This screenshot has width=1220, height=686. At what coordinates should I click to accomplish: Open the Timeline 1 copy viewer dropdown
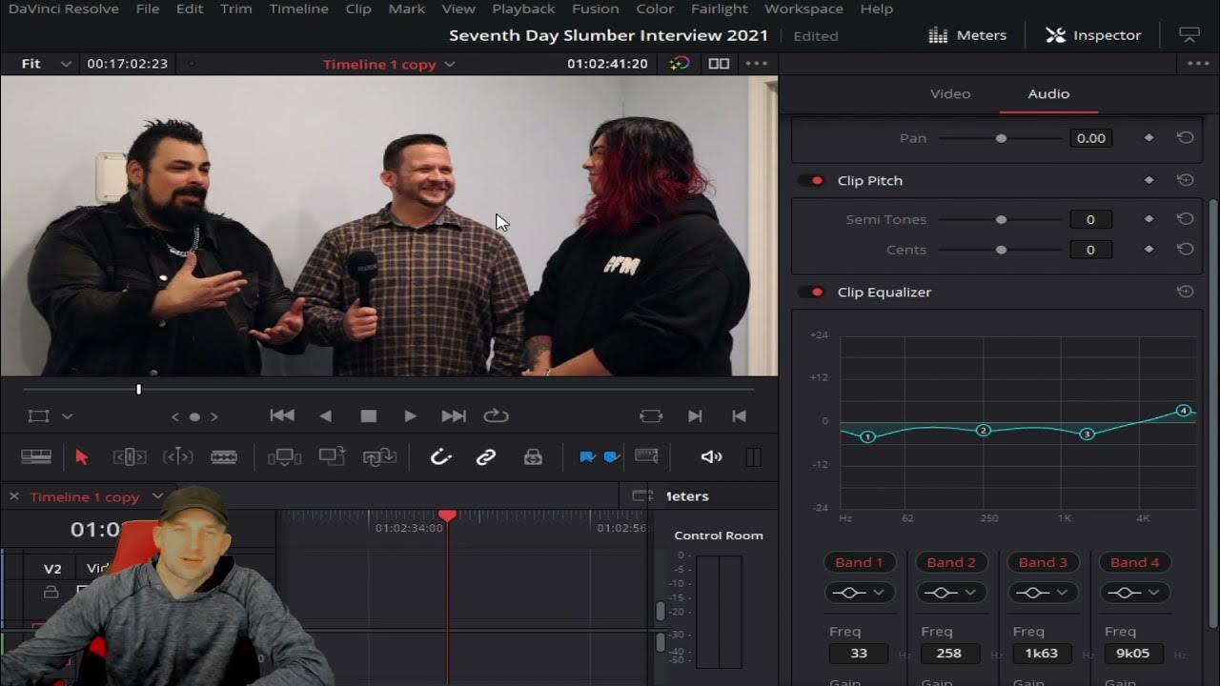pyautogui.click(x=389, y=64)
